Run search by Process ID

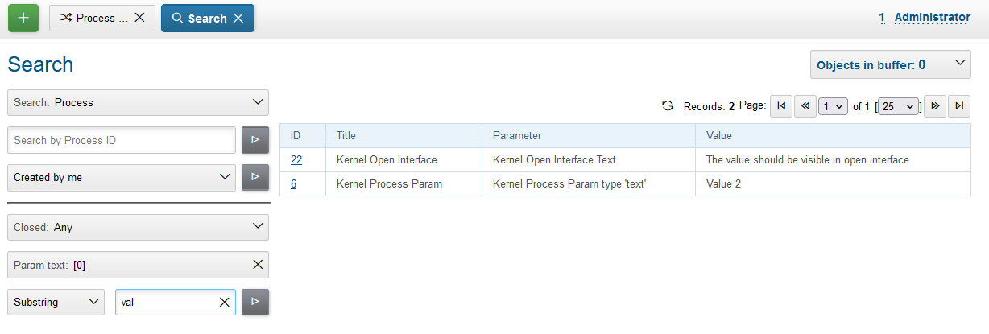click(x=254, y=140)
